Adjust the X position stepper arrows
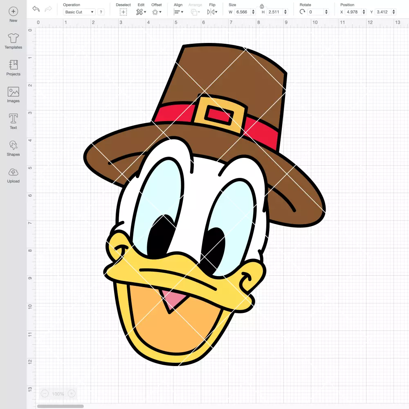Image resolution: width=409 pixels, height=409 pixels. point(364,12)
